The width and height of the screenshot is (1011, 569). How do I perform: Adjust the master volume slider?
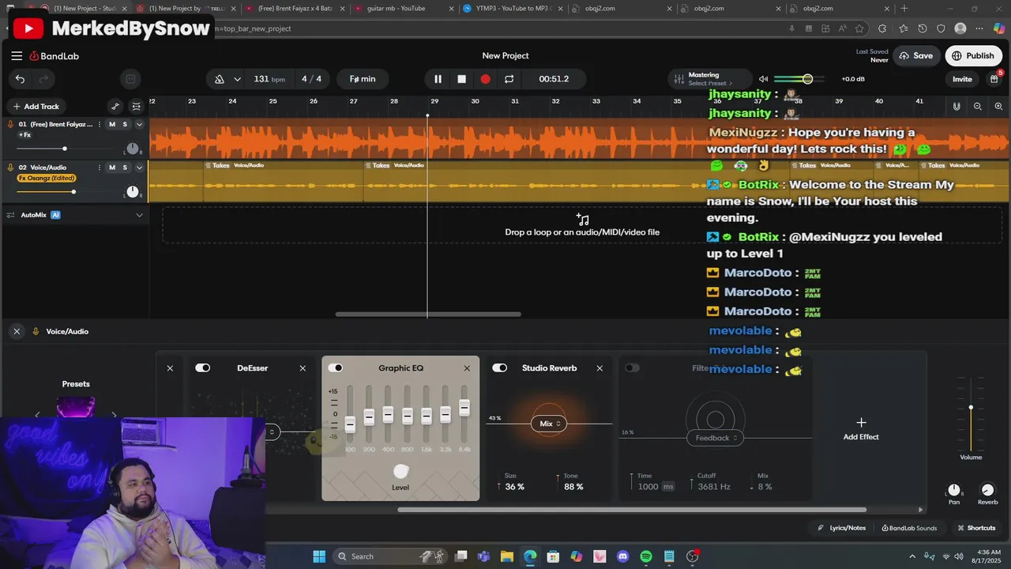[799, 79]
